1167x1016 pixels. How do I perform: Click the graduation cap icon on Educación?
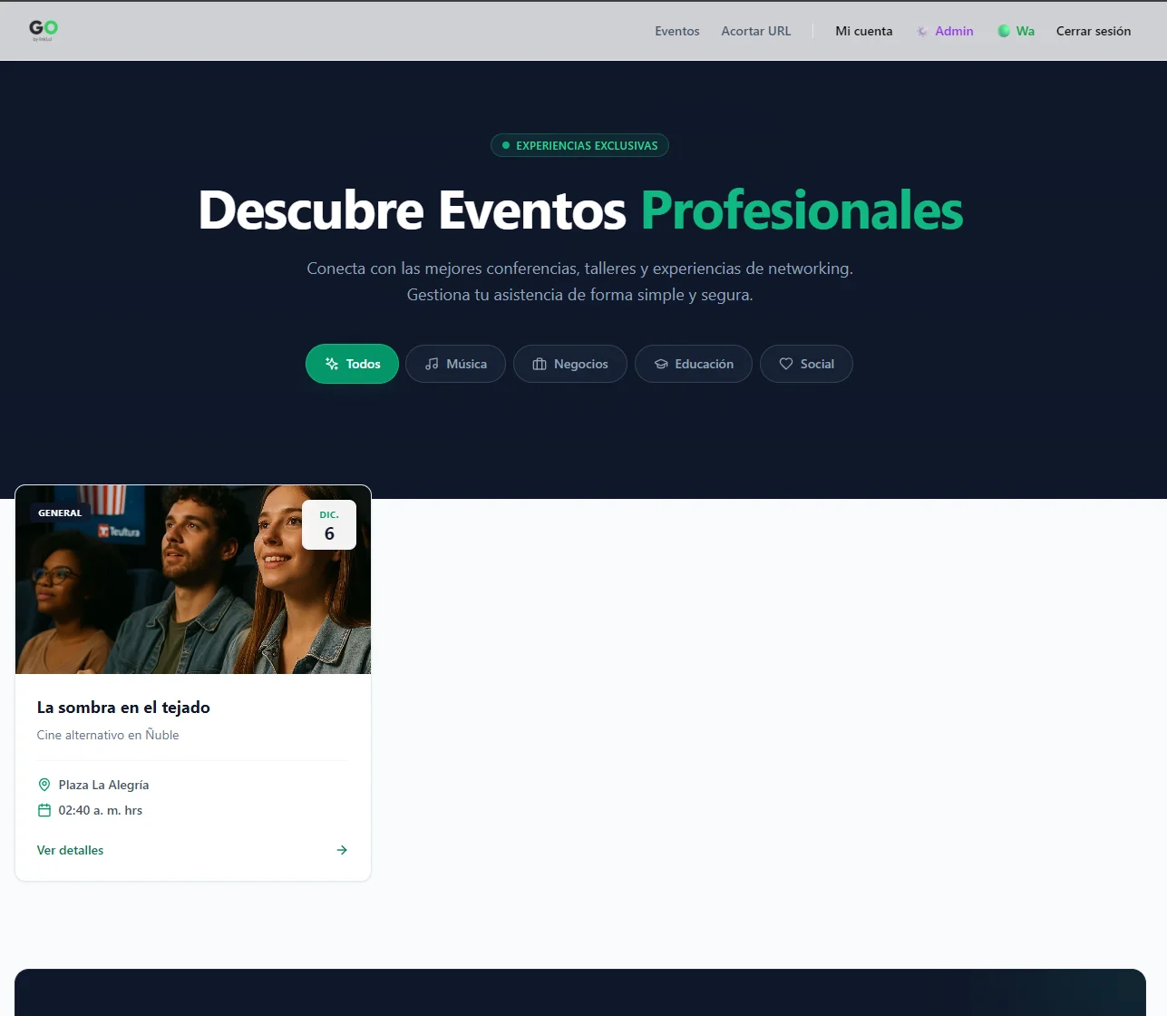(x=661, y=364)
